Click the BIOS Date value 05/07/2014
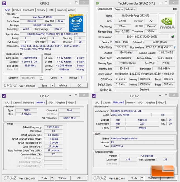 (x=142, y=146)
